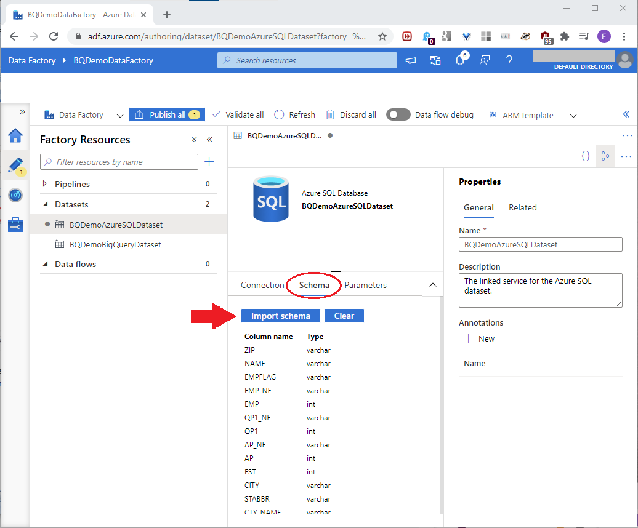Open the Chrome three-dot menu

624,36
